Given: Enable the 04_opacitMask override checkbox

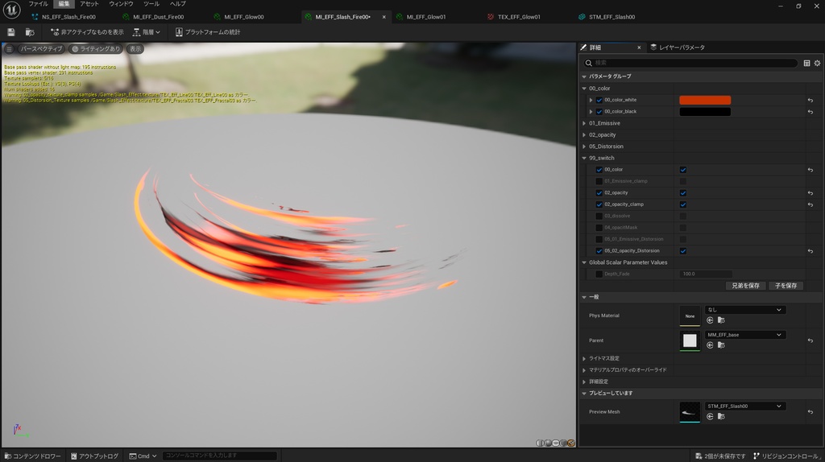Looking at the screenshot, I should [x=599, y=228].
